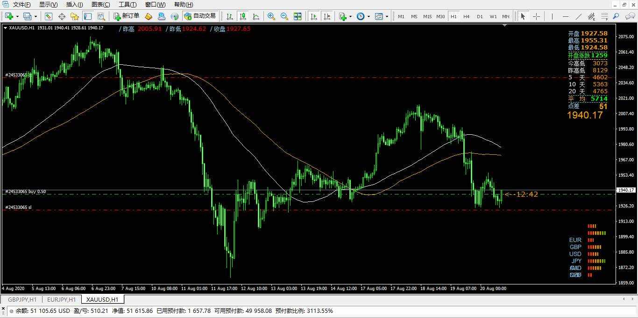Zoom out of the chart
Image resolution: width=638 pixels, height=318 pixels.
[284, 16]
